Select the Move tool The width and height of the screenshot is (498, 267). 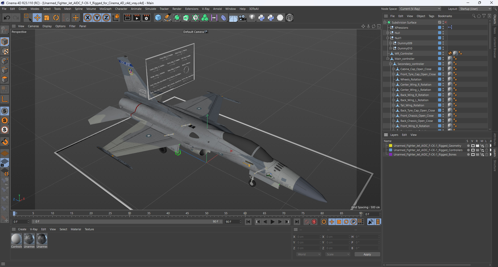click(x=37, y=18)
